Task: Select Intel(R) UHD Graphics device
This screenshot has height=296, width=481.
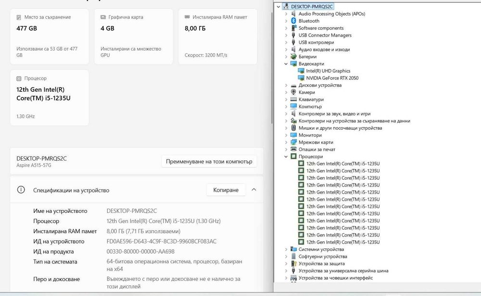Action: tap(328, 71)
